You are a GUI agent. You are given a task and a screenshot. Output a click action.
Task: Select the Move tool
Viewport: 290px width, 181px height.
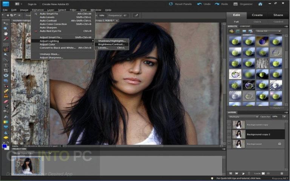click(6, 23)
